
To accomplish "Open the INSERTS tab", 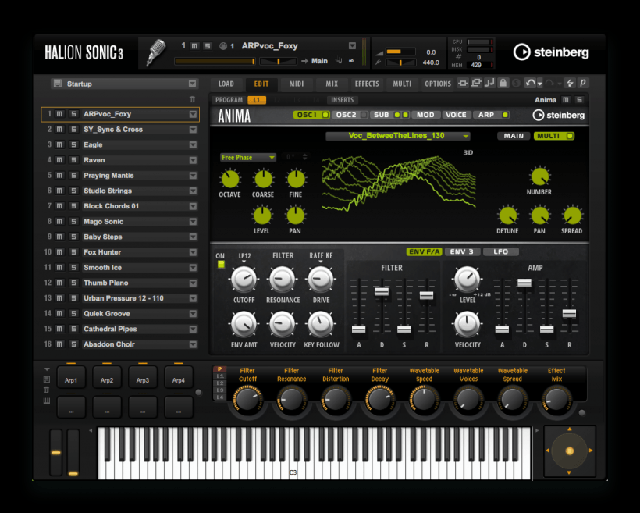I will [x=343, y=100].
